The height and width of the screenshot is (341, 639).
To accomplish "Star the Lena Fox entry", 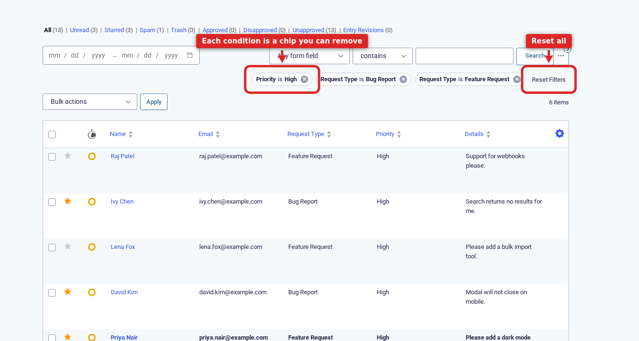I will (x=68, y=247).
